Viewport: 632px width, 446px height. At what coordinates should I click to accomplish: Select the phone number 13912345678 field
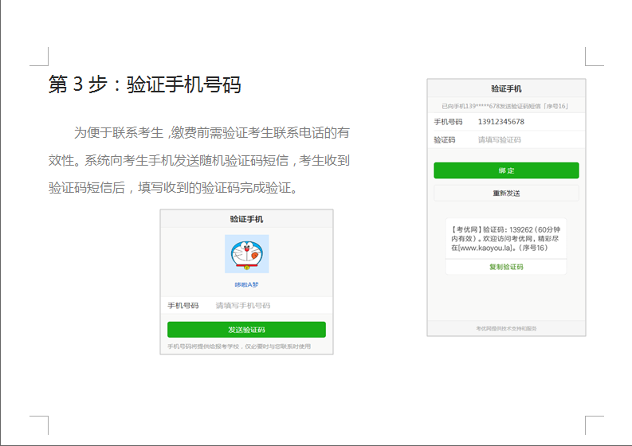[501, 122]
